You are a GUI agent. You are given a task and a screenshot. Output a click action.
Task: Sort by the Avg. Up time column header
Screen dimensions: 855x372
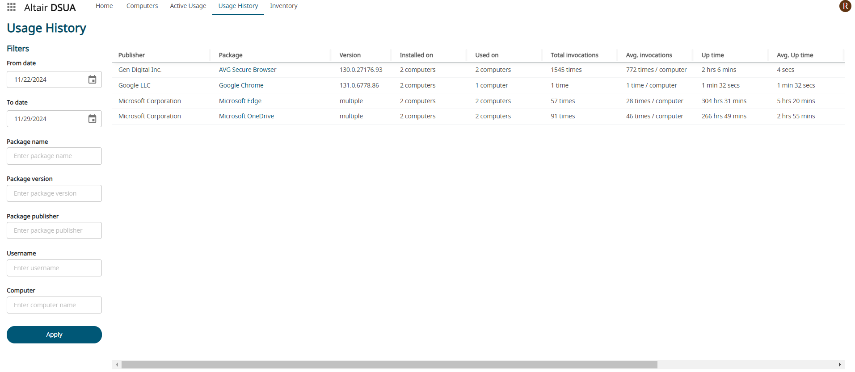tap(795, 55)
